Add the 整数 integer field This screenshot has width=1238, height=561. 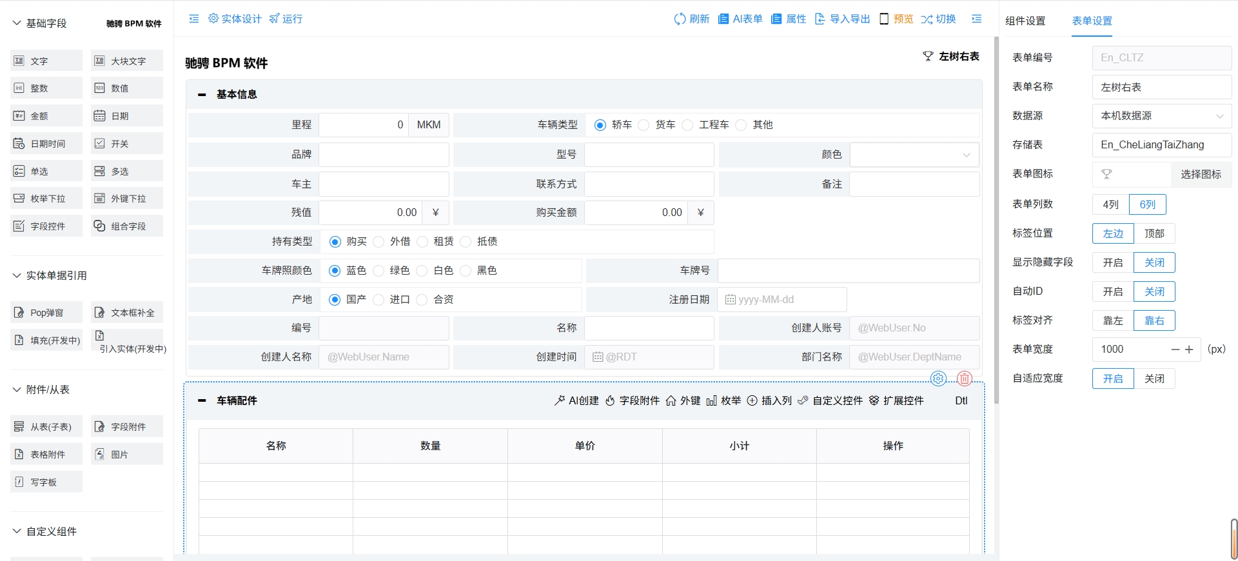click(46, 88)
